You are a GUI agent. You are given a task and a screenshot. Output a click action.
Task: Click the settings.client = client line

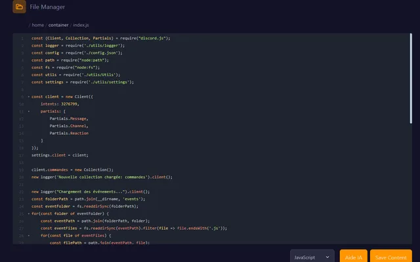pos(60,155)
